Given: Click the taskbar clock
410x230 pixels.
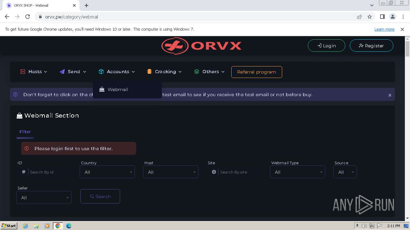Looking at the screenshot, I should tap(393, 226).
